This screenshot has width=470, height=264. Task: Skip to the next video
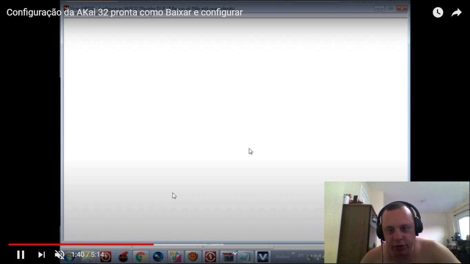pos(41,254)
